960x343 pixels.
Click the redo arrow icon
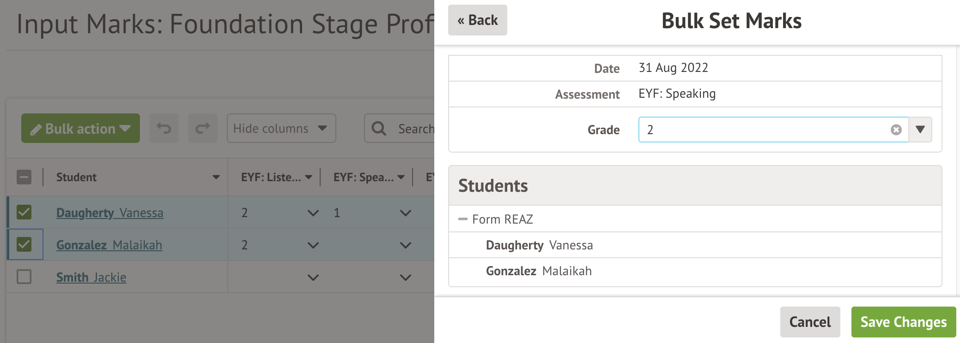point(202,128)
